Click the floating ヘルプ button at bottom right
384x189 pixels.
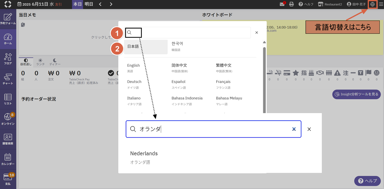(367, 181)
